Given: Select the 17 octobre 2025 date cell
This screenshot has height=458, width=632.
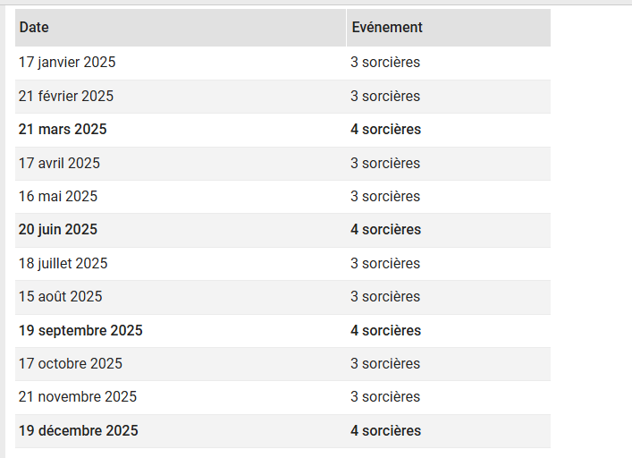Looking at the screenshot, I should coord(71,363).
